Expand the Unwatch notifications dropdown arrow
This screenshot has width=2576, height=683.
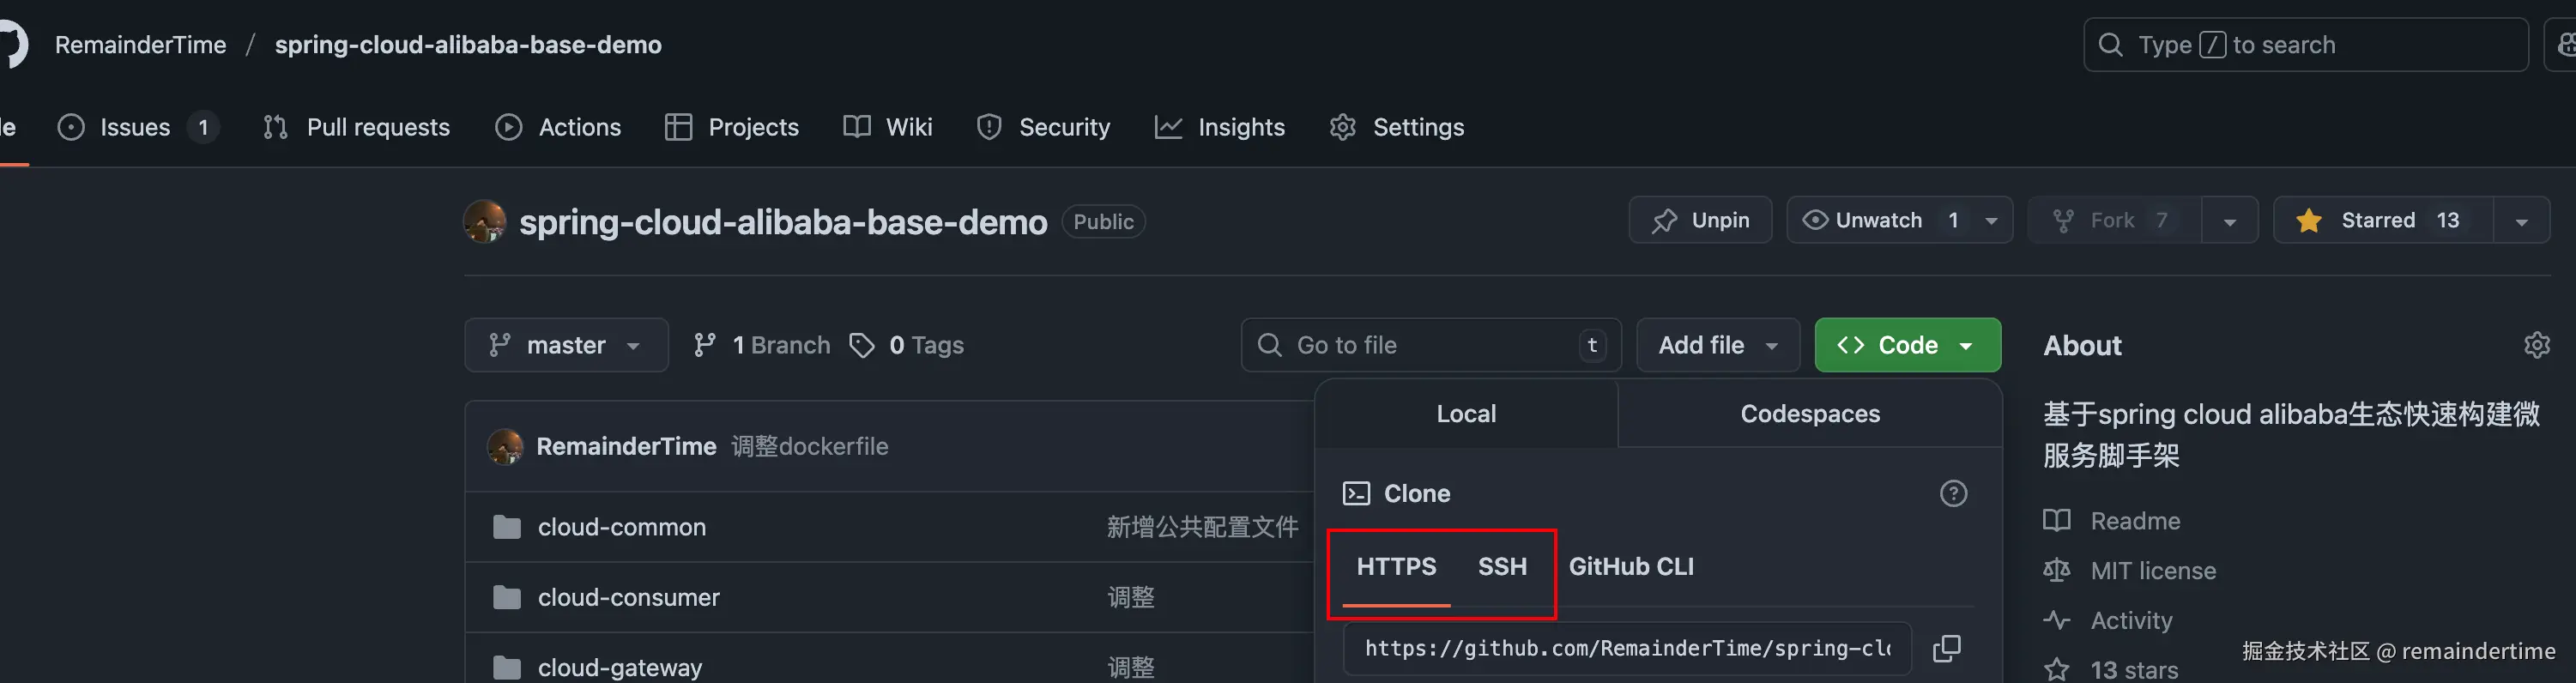point(1991,221)
